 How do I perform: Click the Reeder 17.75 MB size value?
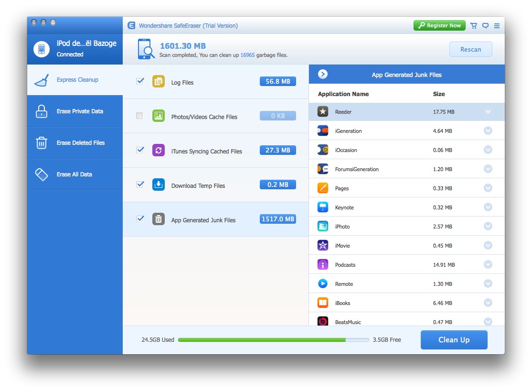[444, 112]
